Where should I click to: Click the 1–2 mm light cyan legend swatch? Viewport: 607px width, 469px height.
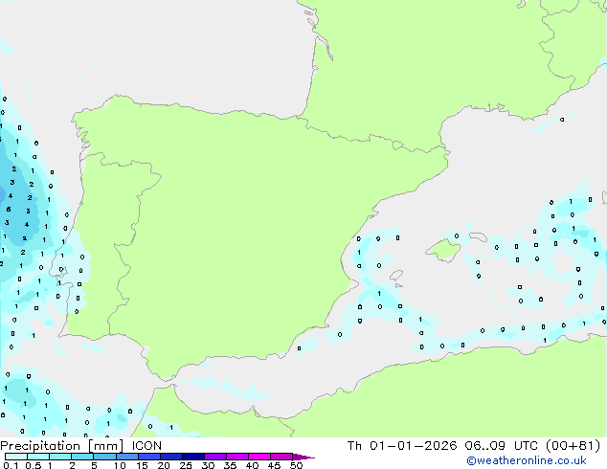tap(60, 457)
